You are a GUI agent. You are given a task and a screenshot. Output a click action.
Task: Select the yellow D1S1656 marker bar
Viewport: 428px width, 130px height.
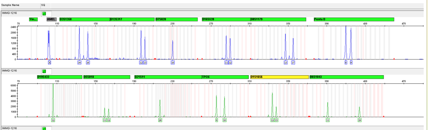pyautogui.click(x=280, y=77)
